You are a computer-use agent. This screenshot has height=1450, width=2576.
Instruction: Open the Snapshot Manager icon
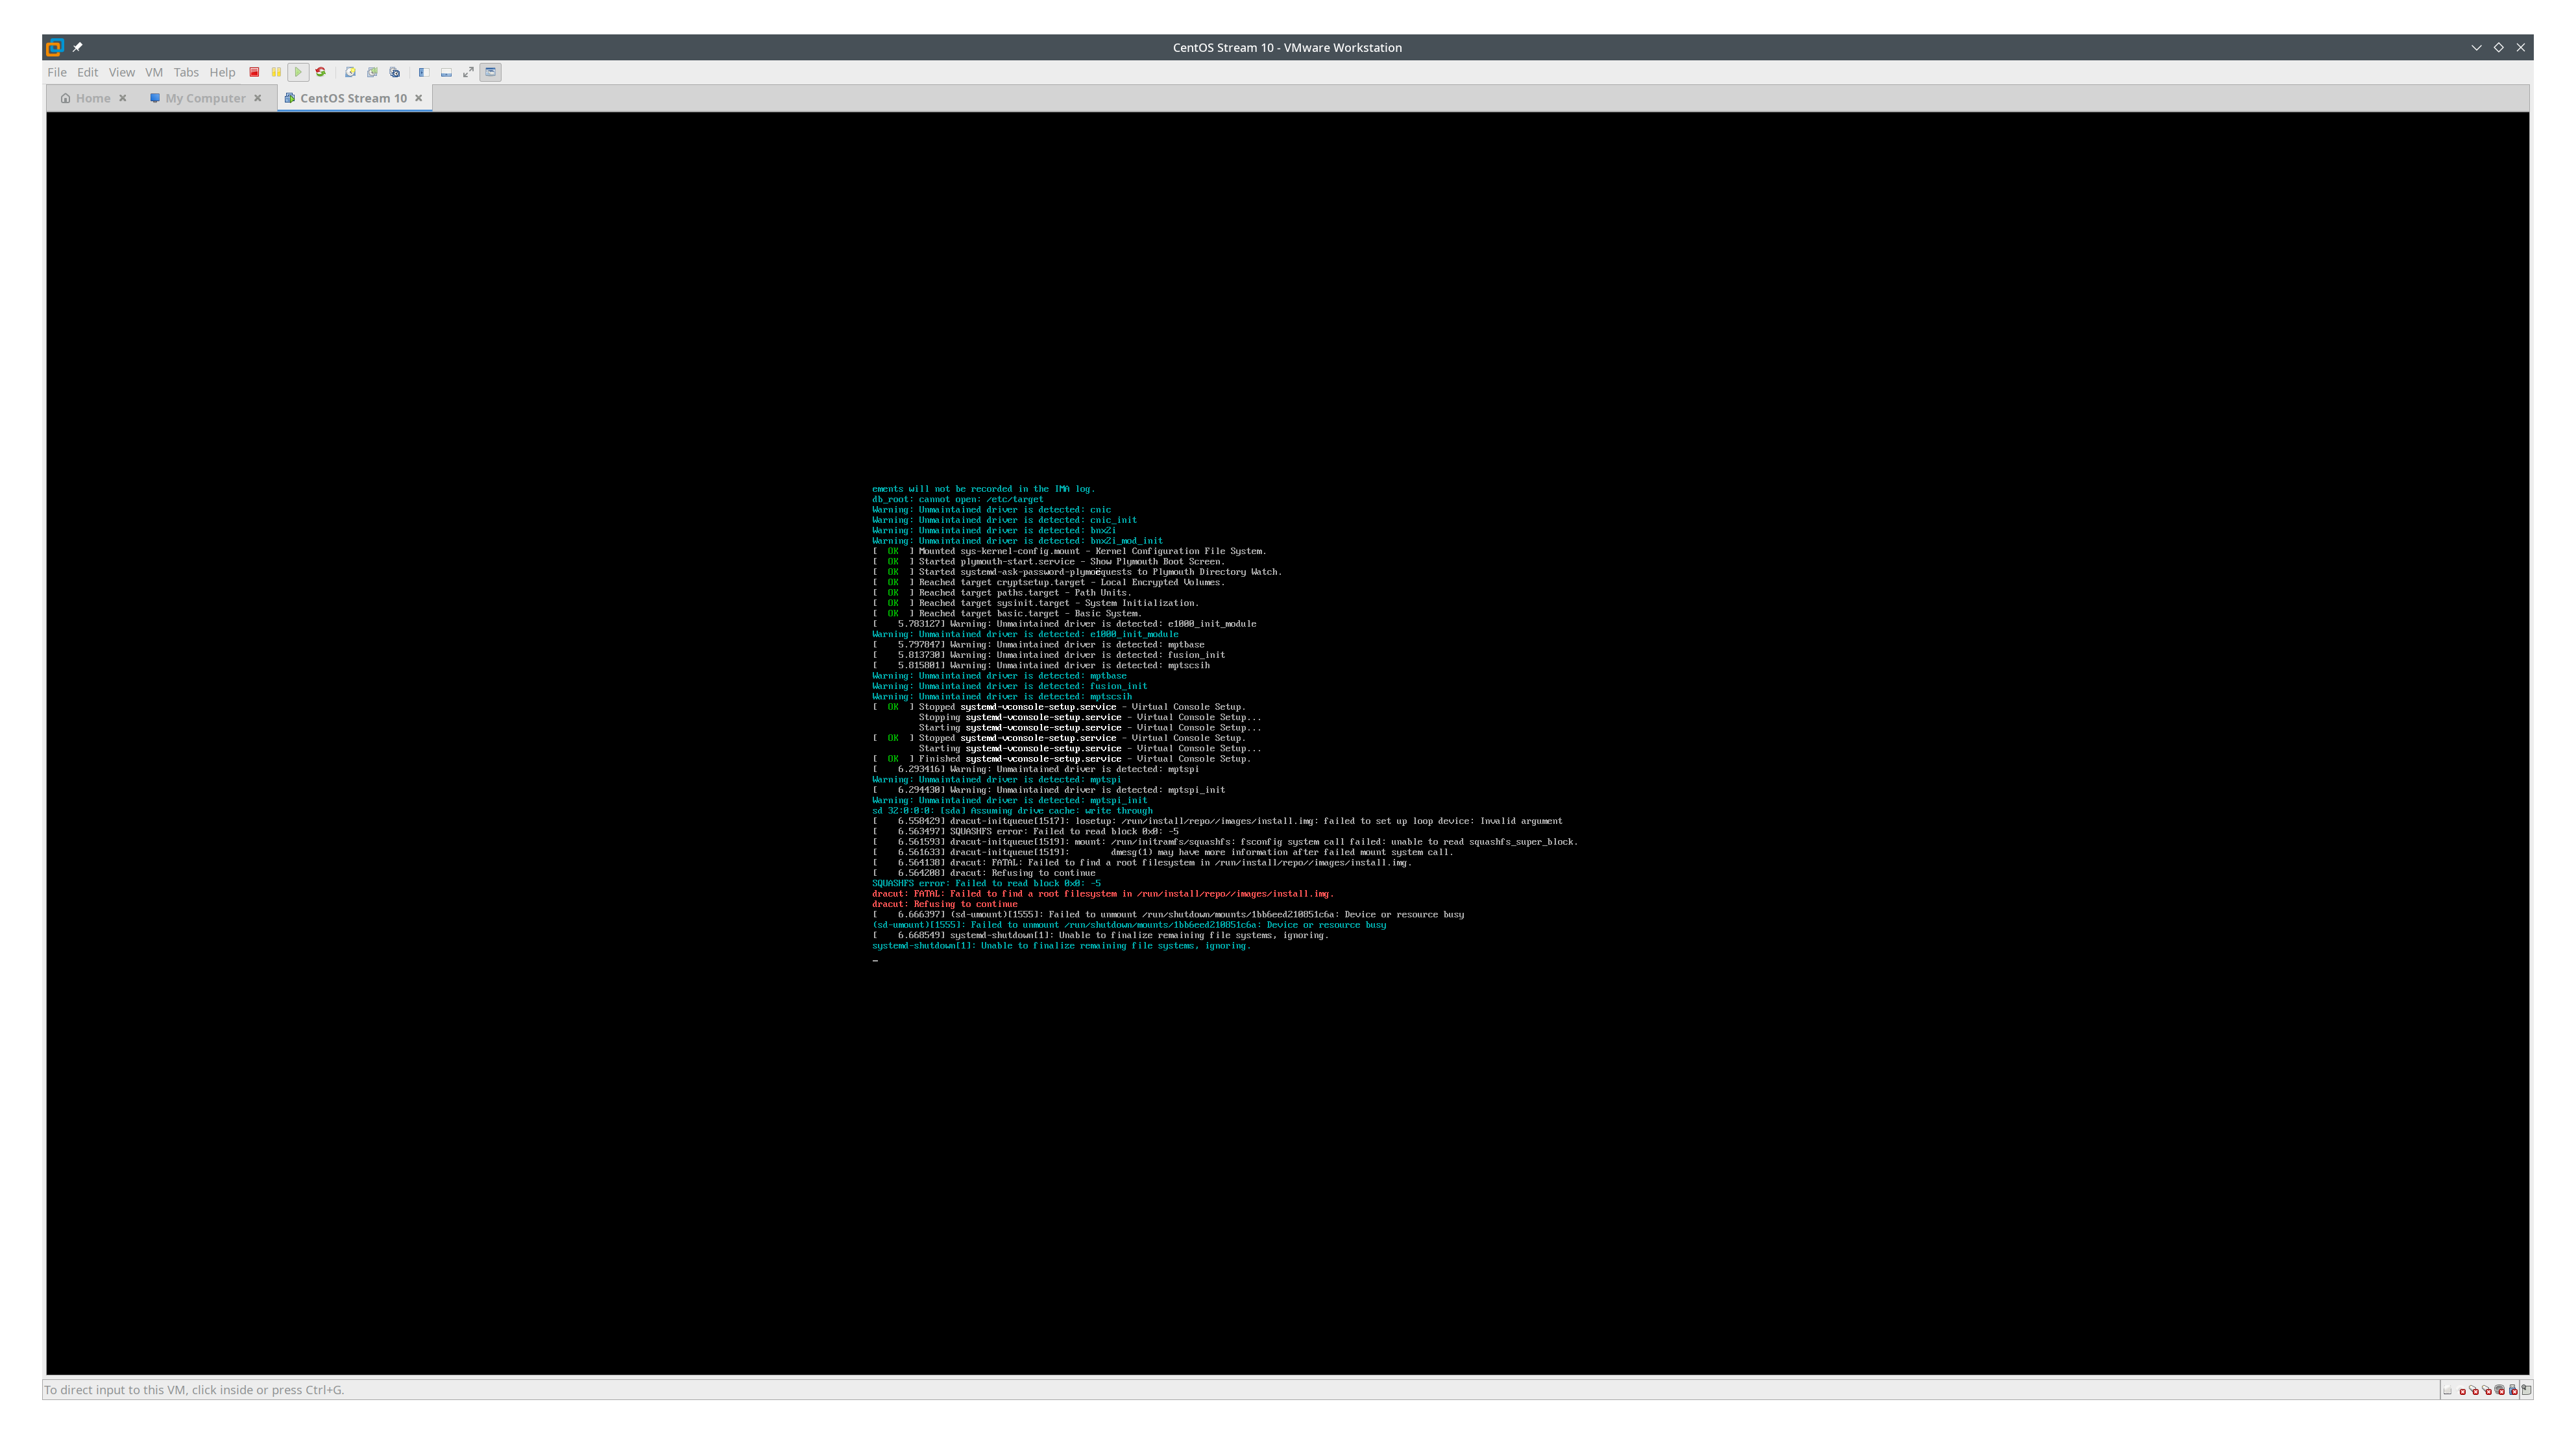click(x=395, y=72)
